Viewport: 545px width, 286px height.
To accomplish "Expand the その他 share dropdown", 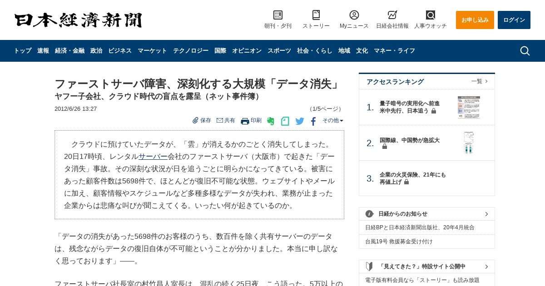I will pos(333,120).
